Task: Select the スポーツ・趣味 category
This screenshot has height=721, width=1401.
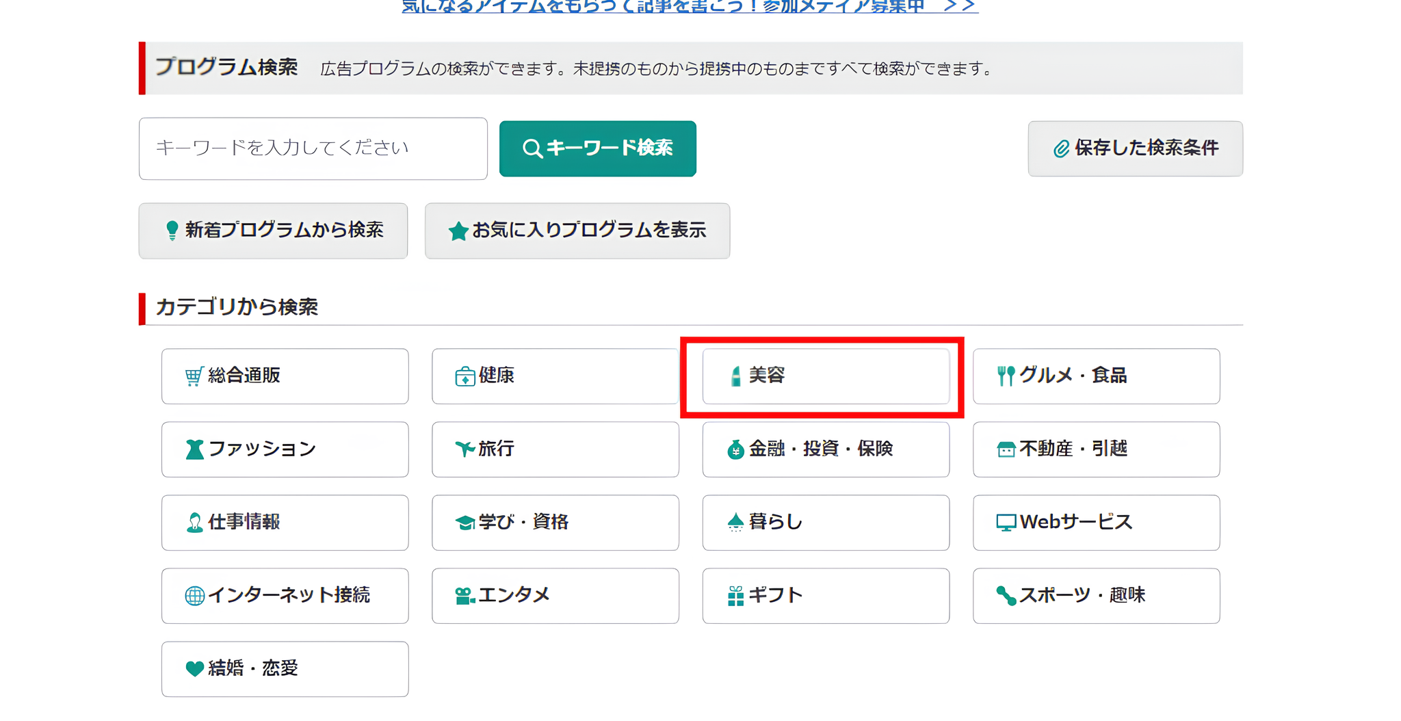Action: [1096, 596]
